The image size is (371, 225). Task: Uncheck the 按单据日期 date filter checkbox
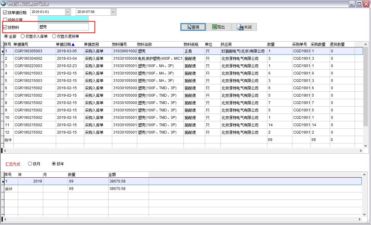click(5, 12)
